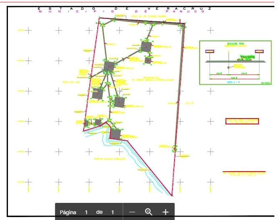Click the minus zoom out icon
This screenshot has width=279, height=220.
pos(132,212)
